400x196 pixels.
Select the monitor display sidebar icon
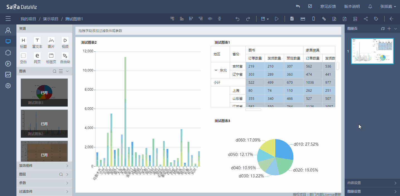pos(8,41)
